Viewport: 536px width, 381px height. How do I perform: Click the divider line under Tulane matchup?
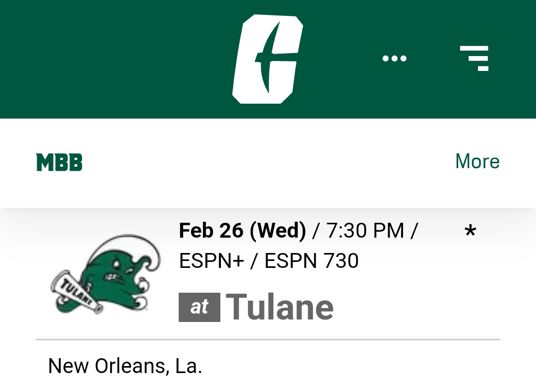click(268, 340)
